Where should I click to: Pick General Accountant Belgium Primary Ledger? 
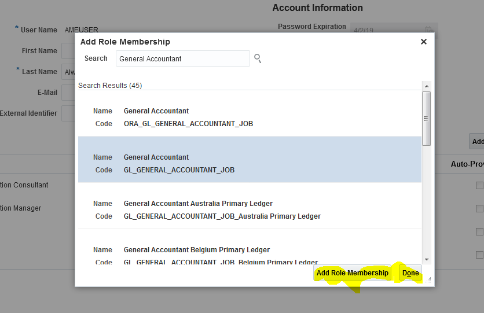pos(249,255)
